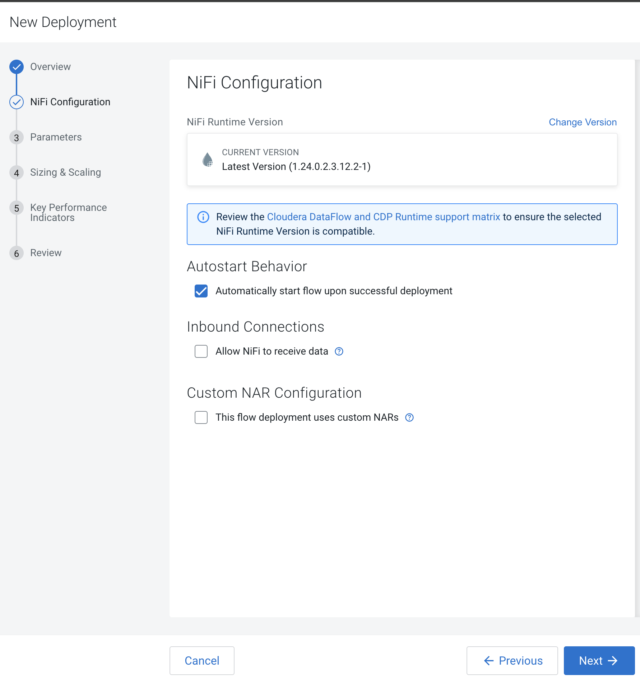Open Cloudera DataFlow and CDP Runtime support matrix link
The height and width of the screenshot is (679, 640).
(383, 217)
